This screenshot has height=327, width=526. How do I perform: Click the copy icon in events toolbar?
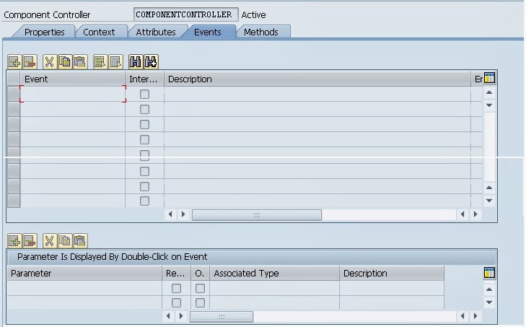click(x=65, y=62)
